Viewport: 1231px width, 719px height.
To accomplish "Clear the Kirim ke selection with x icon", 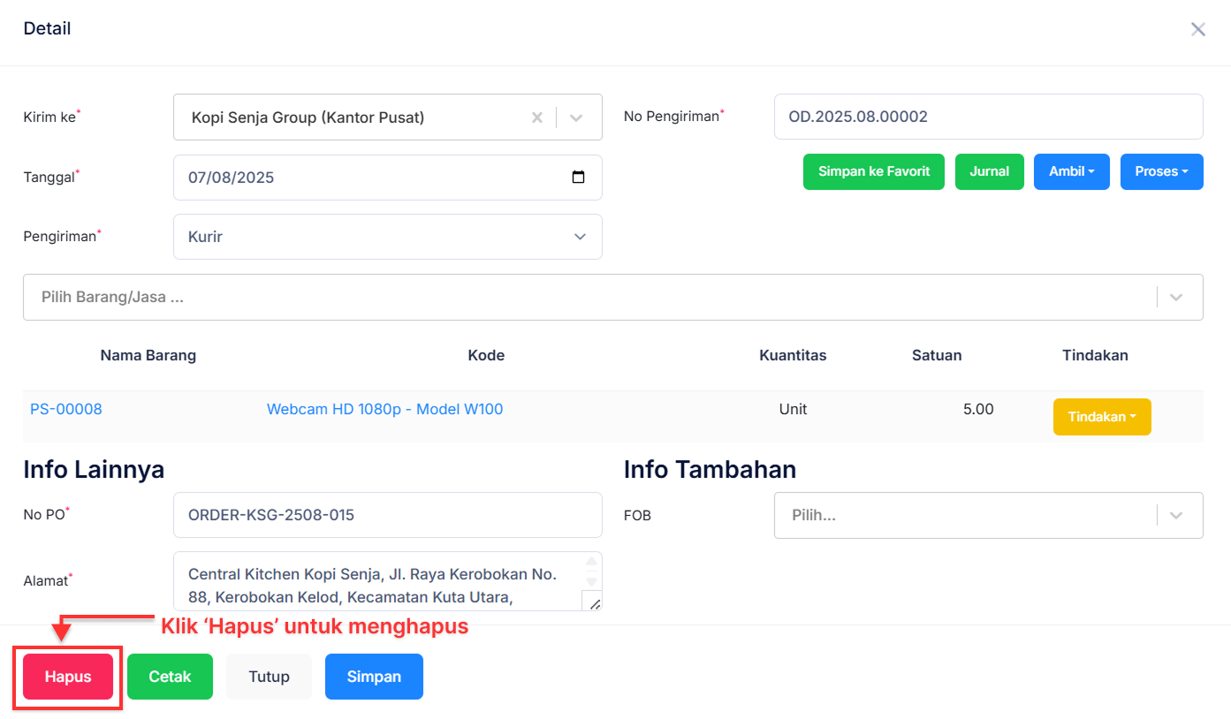I will click(x=536, y=117).
